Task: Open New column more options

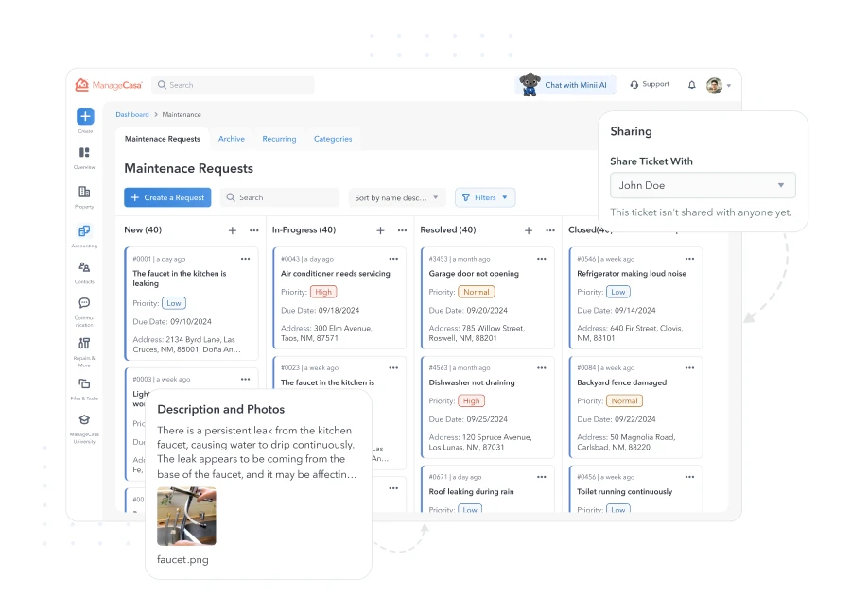Action: (254, 231)
